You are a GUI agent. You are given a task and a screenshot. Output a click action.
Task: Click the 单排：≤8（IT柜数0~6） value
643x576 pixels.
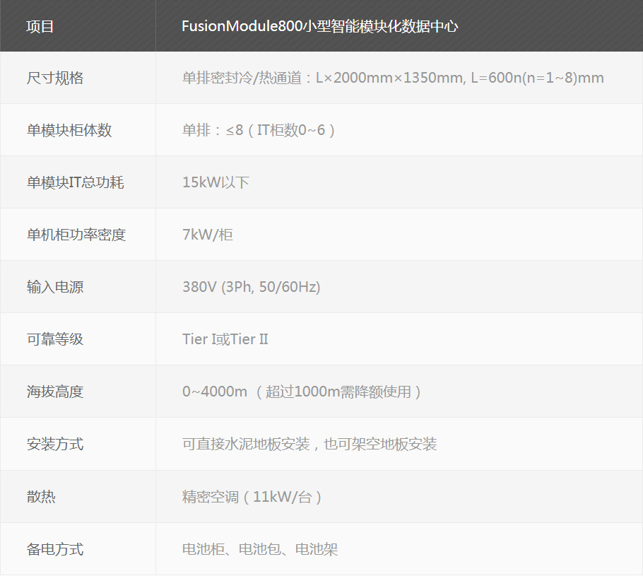tap(259, 130)
